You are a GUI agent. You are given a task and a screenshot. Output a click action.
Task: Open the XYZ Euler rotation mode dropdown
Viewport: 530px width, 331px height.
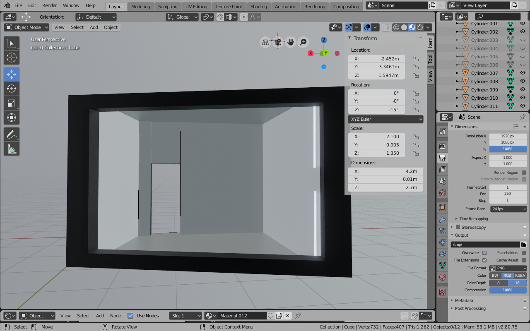coord(385,119)
